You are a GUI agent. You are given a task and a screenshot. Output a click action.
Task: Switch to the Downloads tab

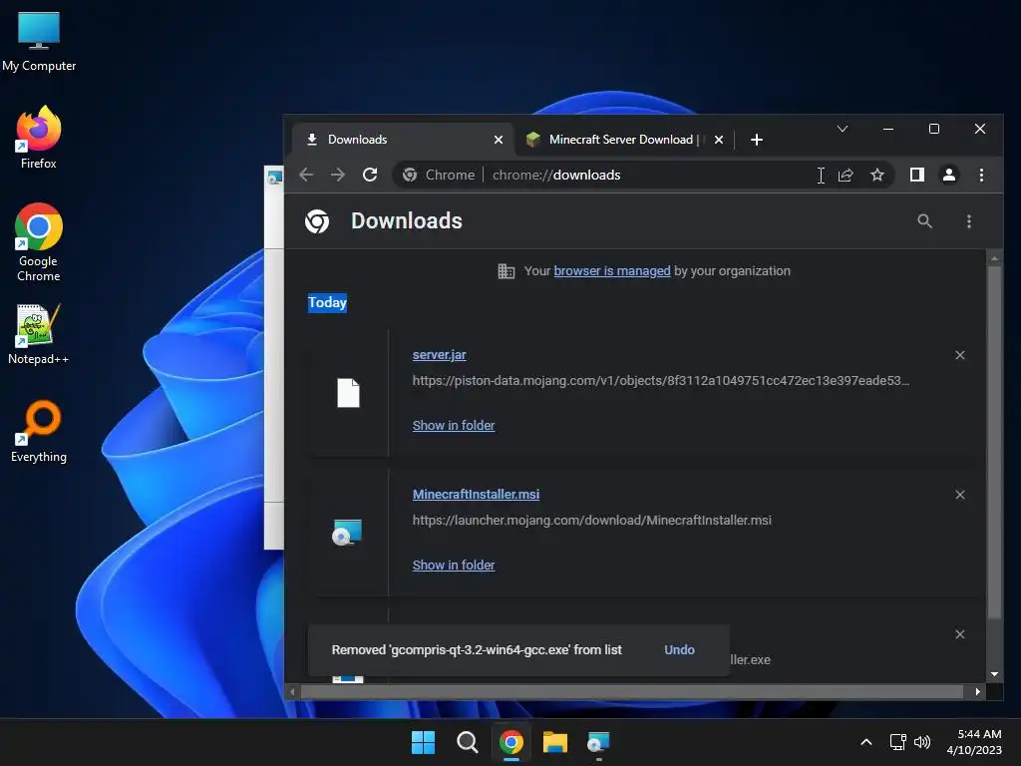pyautogui.click(x=403, y=140)
